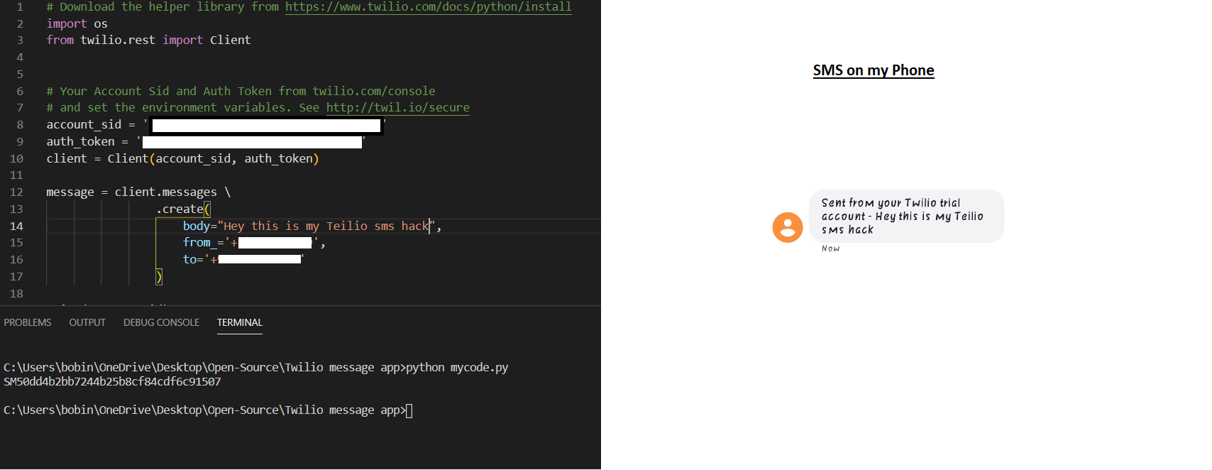The image size is (1212, 470).
Task: Place cursor in the body string text
Action: tap(326, 226)
